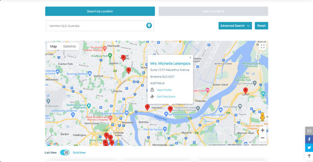Click the Grid View label
Image resolution: width=313 pixels, height=162 pixels.
pos(79,153)
